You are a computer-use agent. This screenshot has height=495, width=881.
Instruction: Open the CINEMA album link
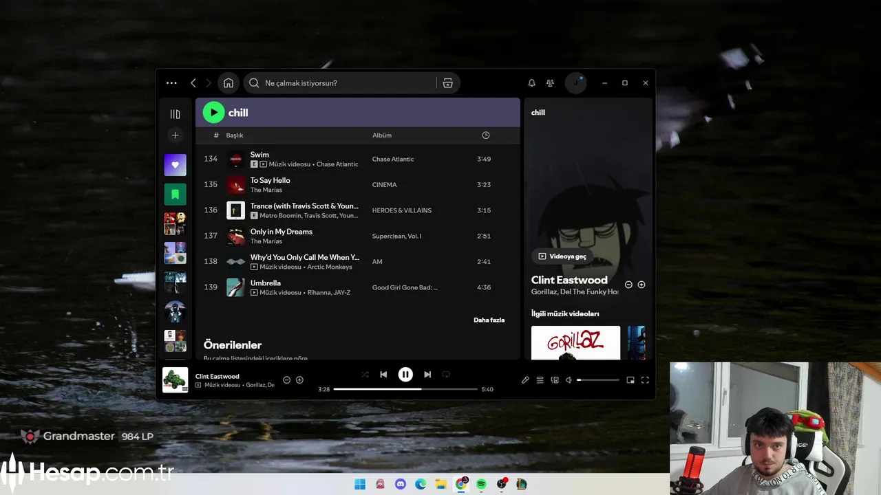pos(385,185)
